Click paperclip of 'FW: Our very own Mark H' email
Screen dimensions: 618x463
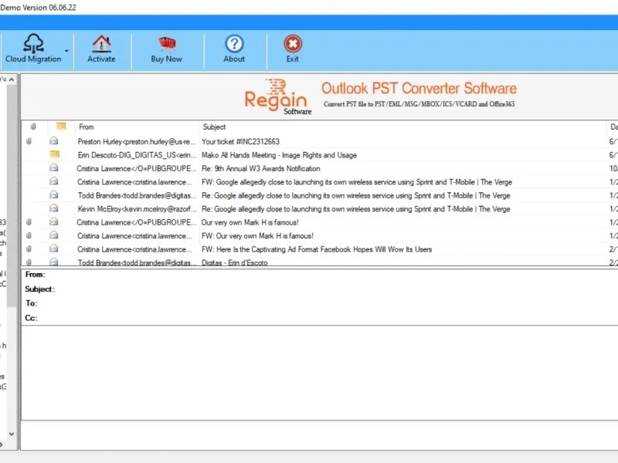(x=29, y=235)
